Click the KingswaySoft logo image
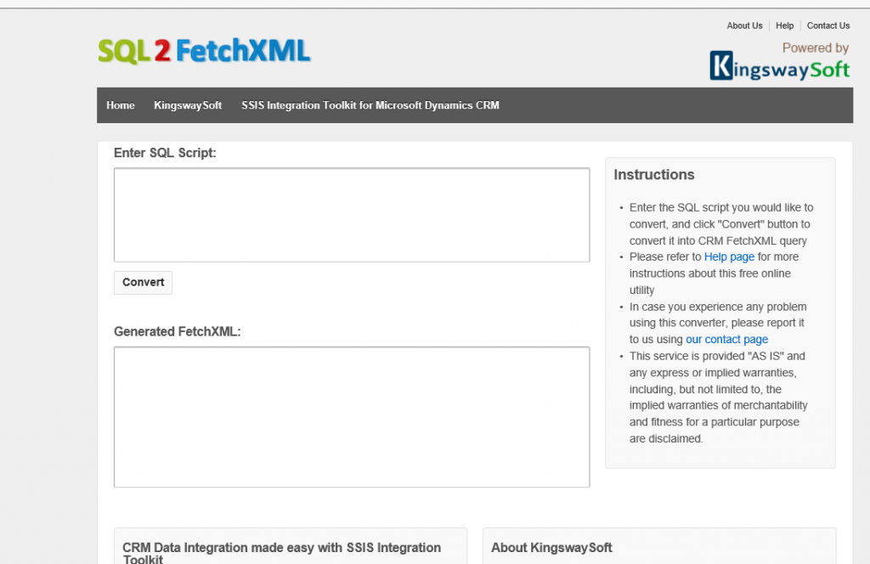The width and height of the screenshot is (870, 564). pyautogui.click(x=779, y=65)
